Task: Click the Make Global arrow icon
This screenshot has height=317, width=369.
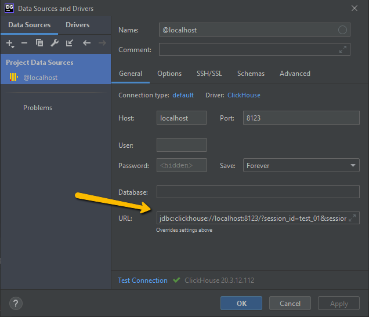Action: (70, 43)
